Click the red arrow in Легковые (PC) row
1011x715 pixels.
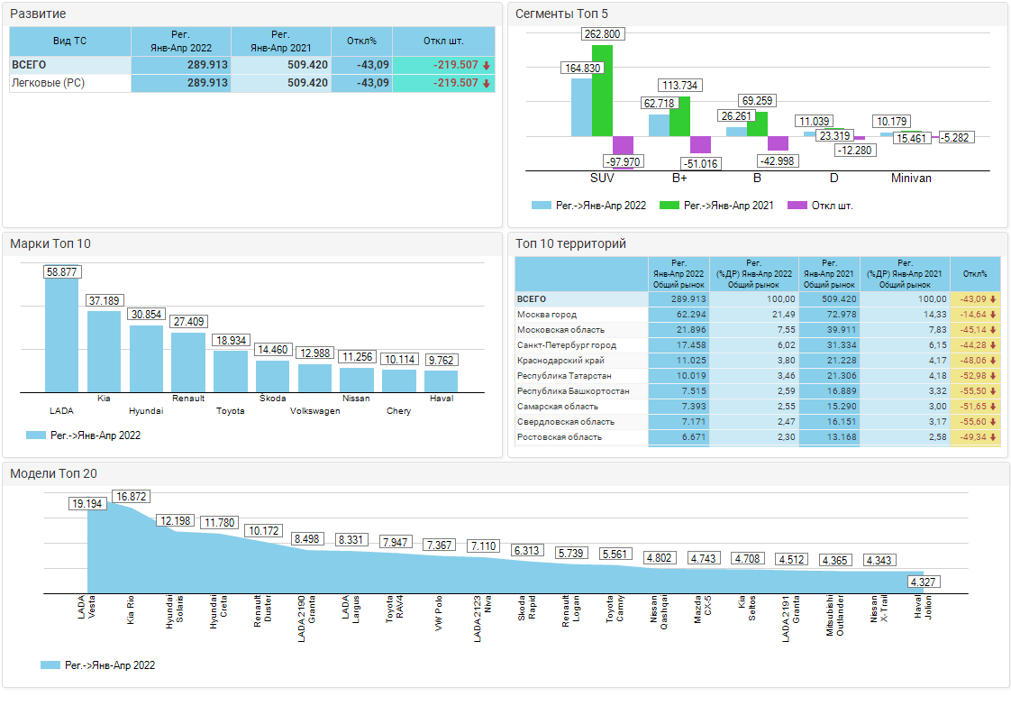pyautogui.click(x=487, y=83)
